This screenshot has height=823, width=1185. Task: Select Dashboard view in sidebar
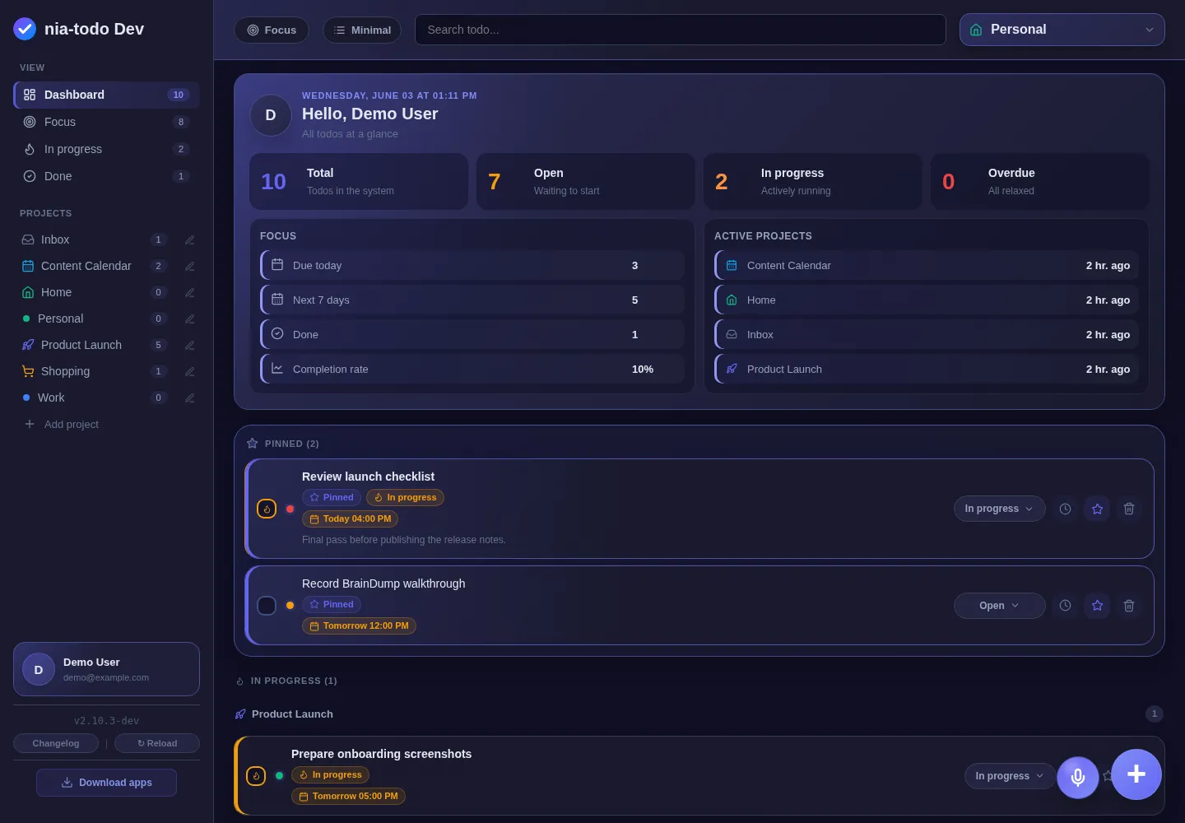click(x=106, y=95)
